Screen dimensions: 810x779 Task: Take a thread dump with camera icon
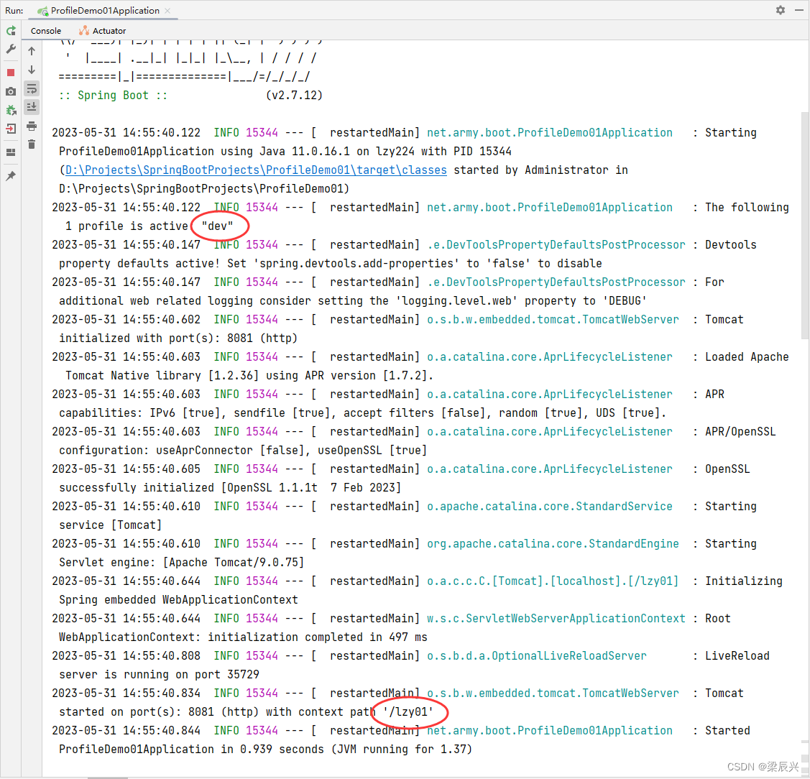(11, 91)
